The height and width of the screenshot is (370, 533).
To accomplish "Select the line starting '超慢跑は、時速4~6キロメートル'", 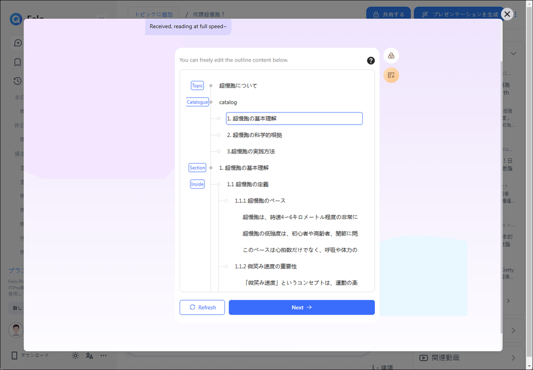I will pyautogui.click(x=300, y=217).
